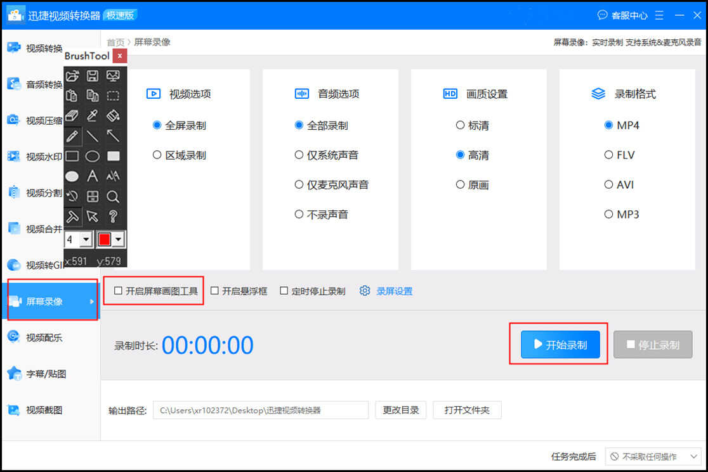
Task: Choose the eyedropper tool in BrushTool
Action: 93,115
